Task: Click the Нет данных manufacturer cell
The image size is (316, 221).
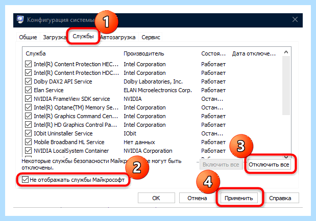Action: pyautogui.click(x=139, y=142)
